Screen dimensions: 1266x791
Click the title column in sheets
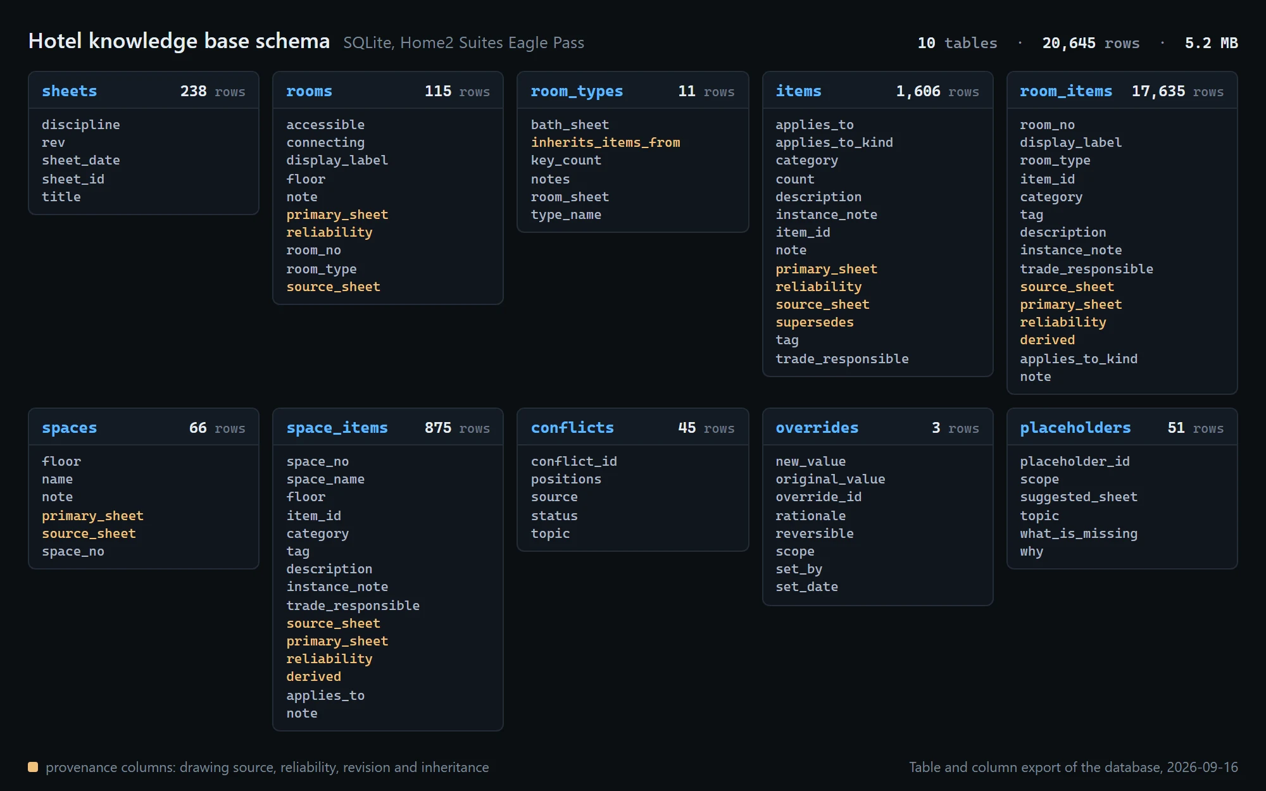click(x=61, y=197)
